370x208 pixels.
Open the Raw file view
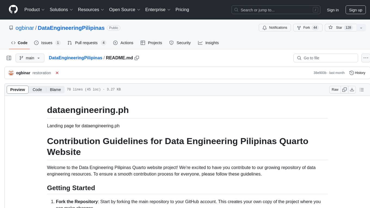[335, 90]
